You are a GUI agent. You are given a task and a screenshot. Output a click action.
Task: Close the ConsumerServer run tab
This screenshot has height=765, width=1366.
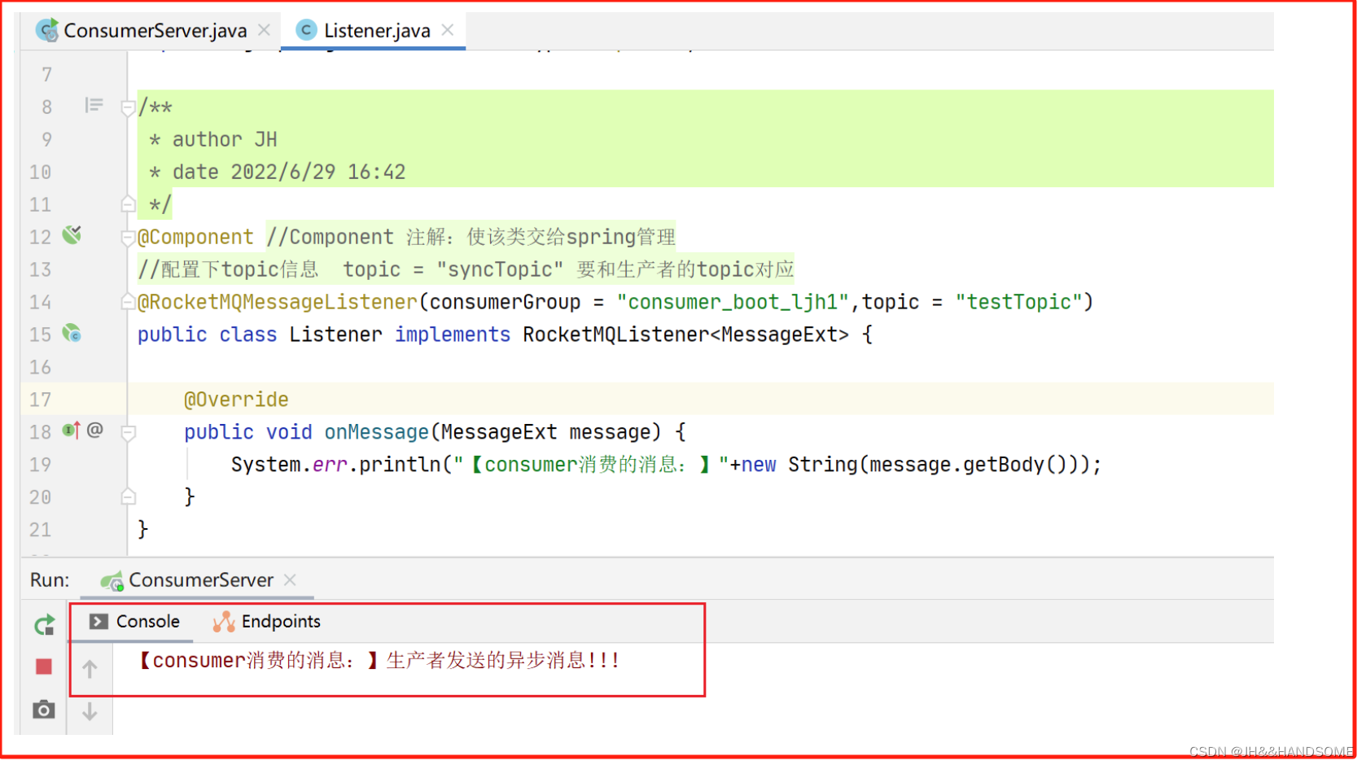(x=290, y=580)
